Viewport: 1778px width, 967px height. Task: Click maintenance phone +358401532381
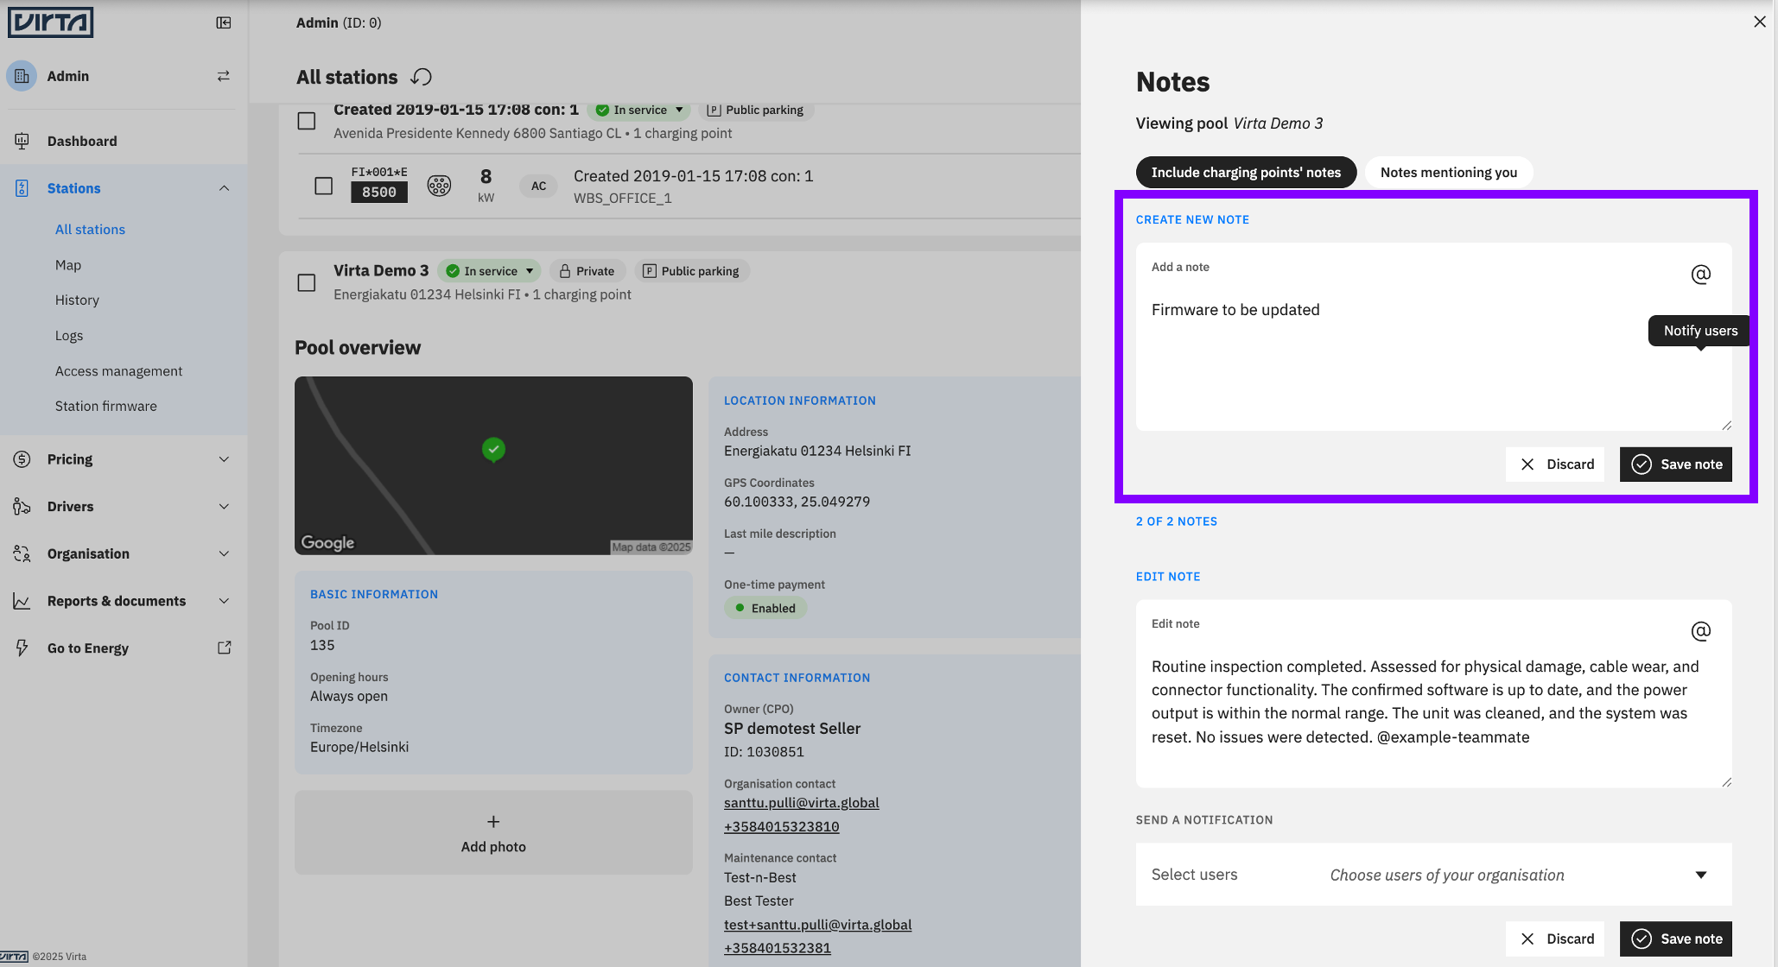click(778, 948)
